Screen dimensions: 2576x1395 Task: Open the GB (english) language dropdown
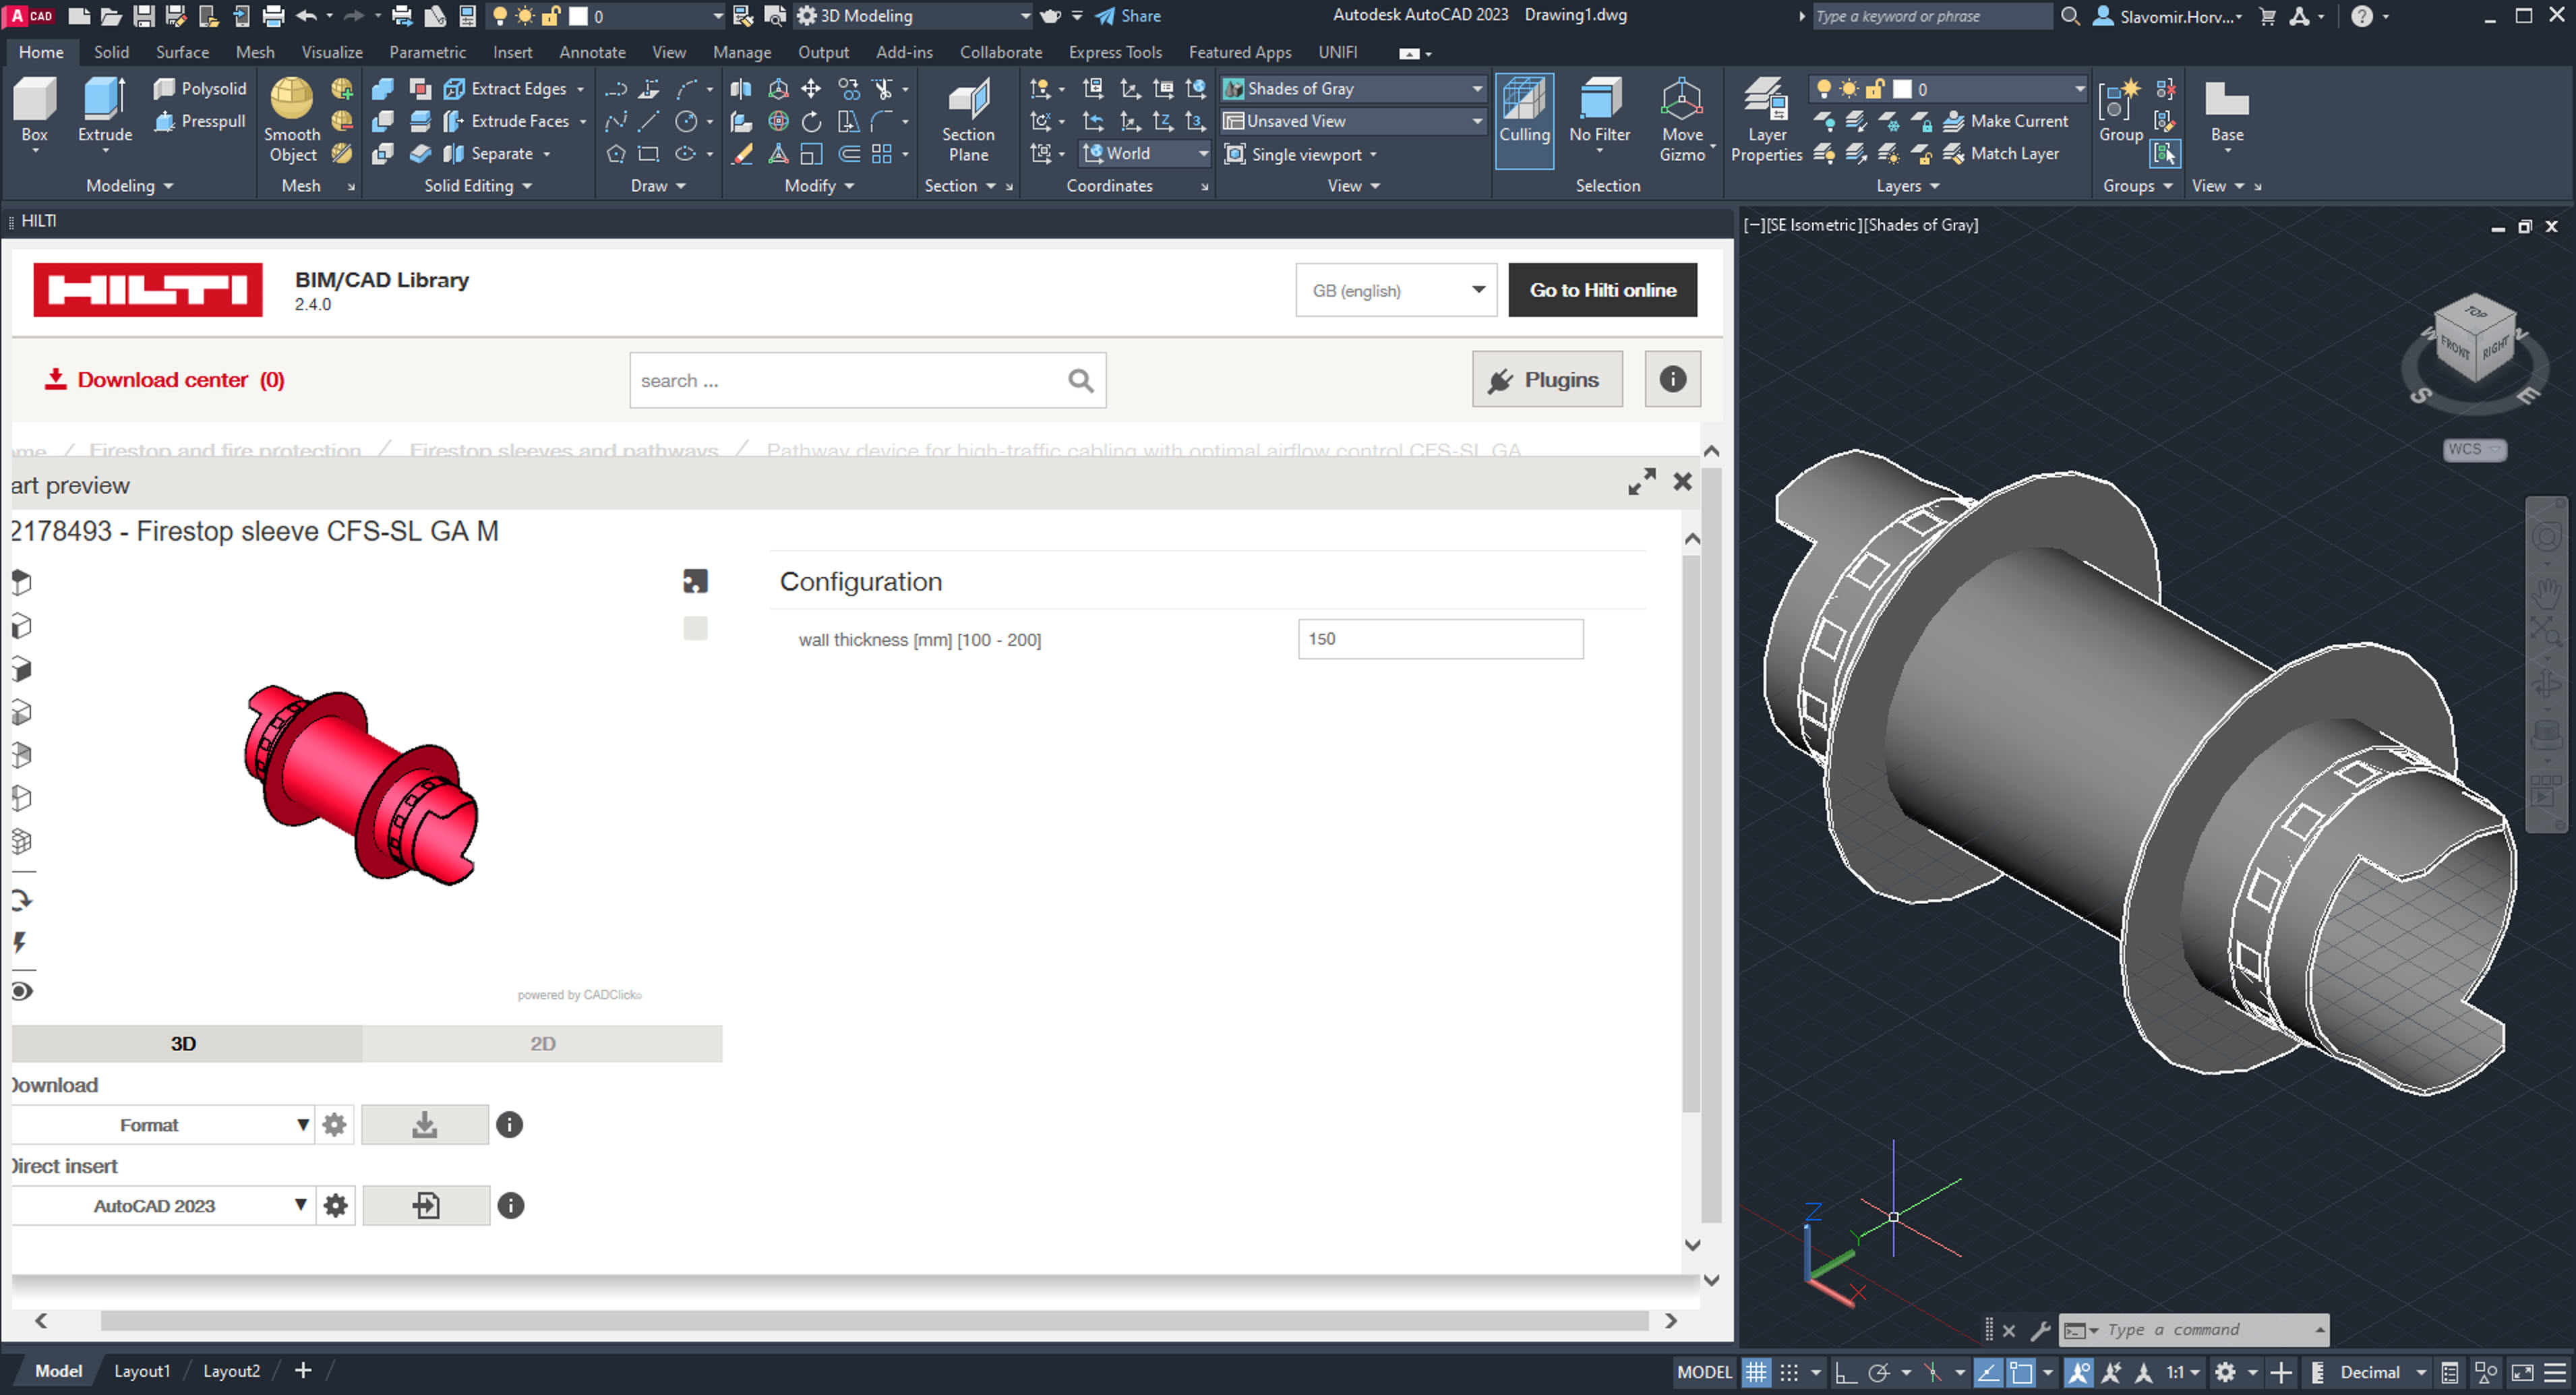pos(1396,290)
